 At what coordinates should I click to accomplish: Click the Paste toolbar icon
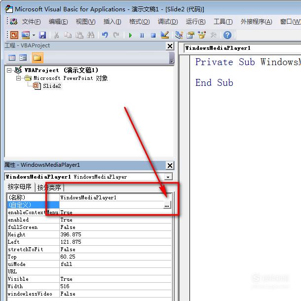coord(79,35)
